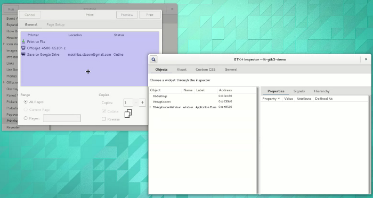This screenshot has height=198, width=373.
Task: Select the GtkSettings object row
Action: 202,96
